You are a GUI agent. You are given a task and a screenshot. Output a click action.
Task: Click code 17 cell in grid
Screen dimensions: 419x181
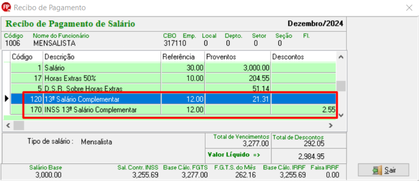pyautogui.click(x=27, y=78)
